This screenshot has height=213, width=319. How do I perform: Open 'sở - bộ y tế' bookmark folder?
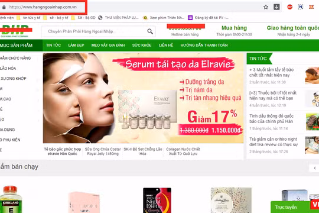click(56, 18)
